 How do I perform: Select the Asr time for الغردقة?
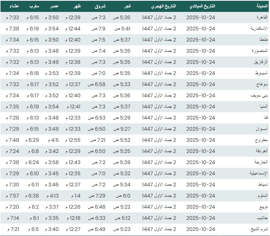[x=52, y=151]
